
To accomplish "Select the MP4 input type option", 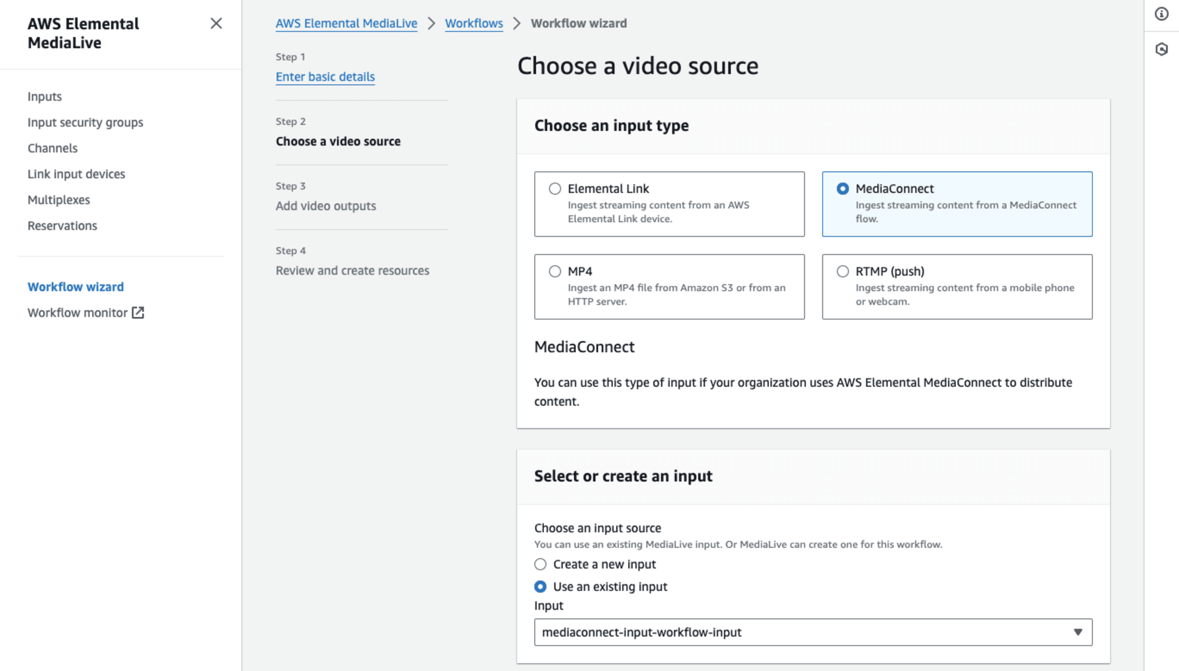I will click(555, 271).
